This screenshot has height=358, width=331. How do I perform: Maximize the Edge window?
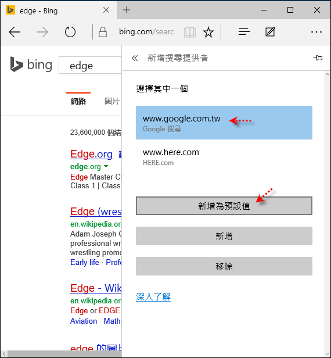click(x=290, y=10)
